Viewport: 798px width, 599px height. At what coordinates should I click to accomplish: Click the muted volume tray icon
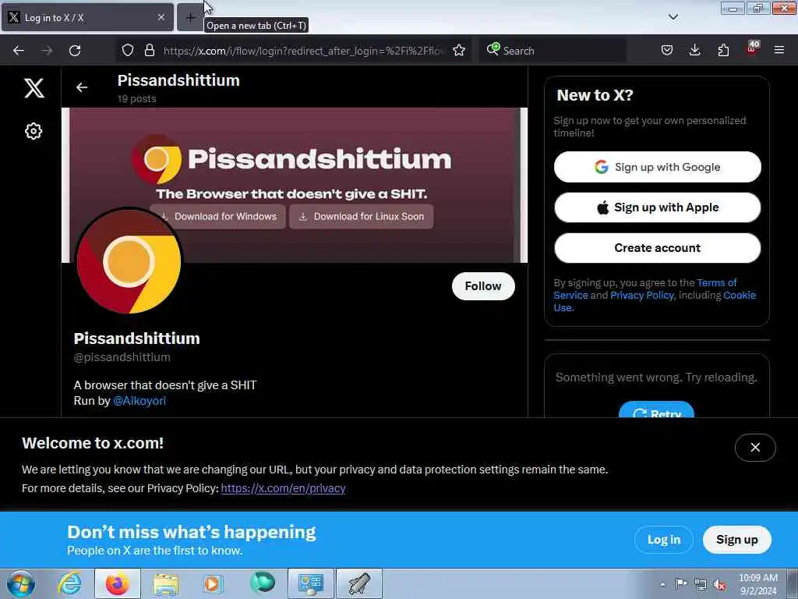click(x=719, y=585)
